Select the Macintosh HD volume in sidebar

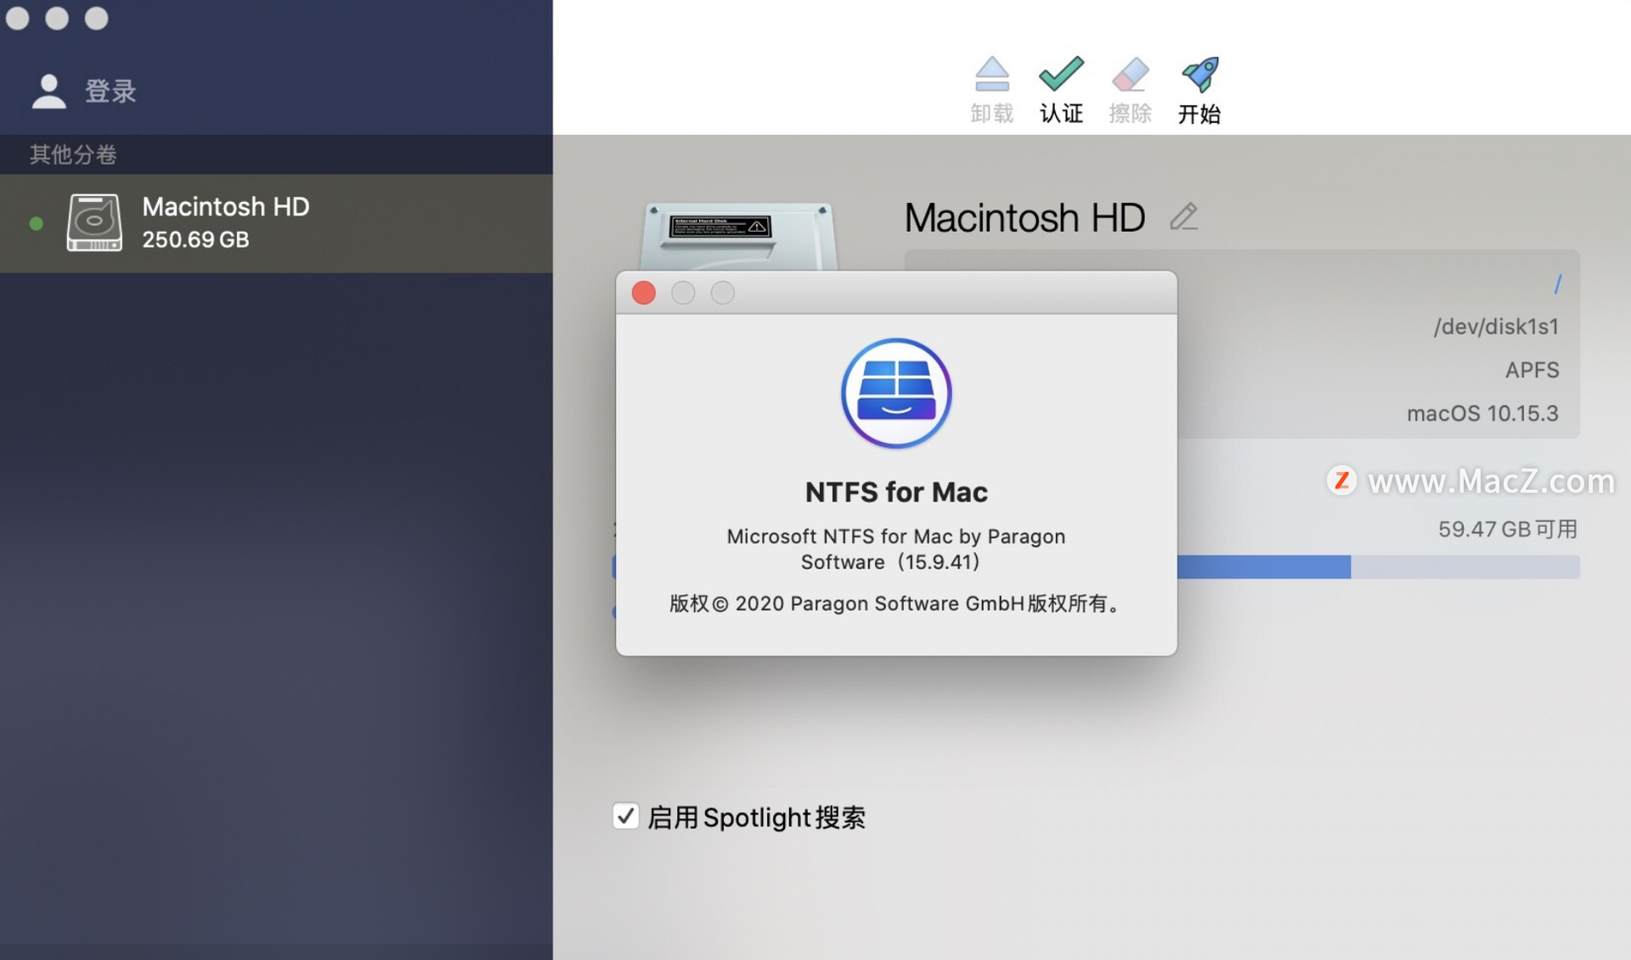pyautogui.click(x=276, y=223)
